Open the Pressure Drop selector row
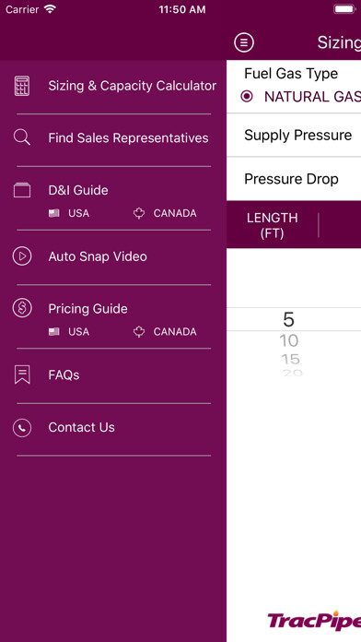This screenshot has width=361, height=642. point(294,179)
